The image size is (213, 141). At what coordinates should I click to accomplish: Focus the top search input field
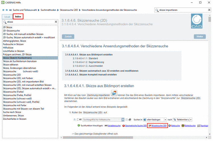183,10
